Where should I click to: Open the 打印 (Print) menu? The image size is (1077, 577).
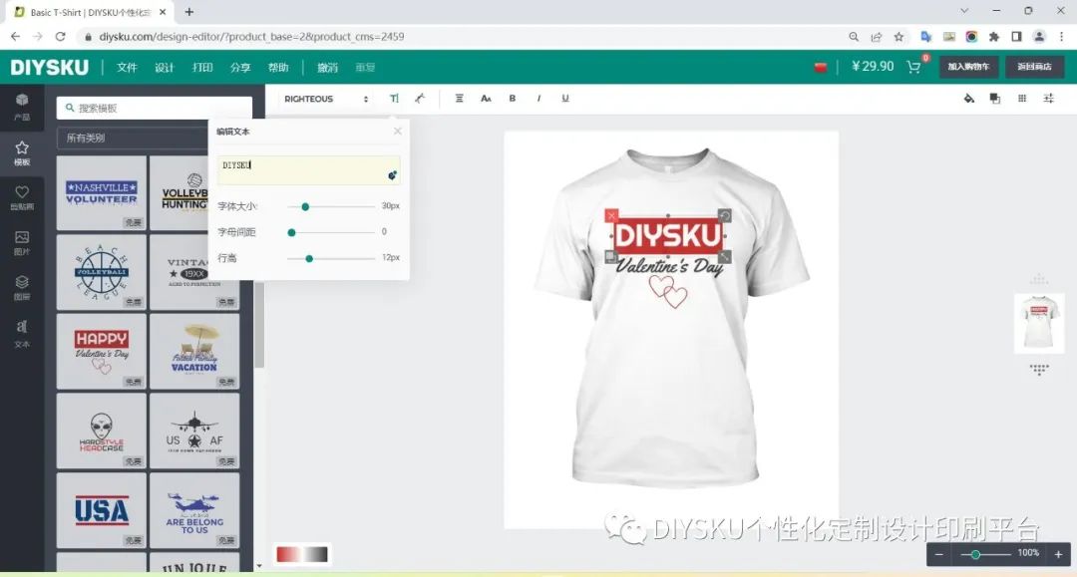coord(201,67)
